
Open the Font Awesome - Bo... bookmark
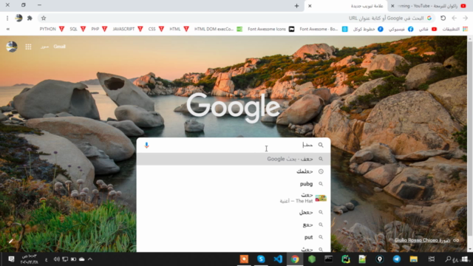pos(324,29)
